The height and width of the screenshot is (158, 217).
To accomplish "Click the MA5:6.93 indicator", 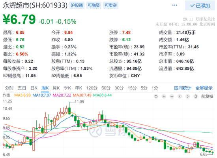I will [x=22, y=95].
